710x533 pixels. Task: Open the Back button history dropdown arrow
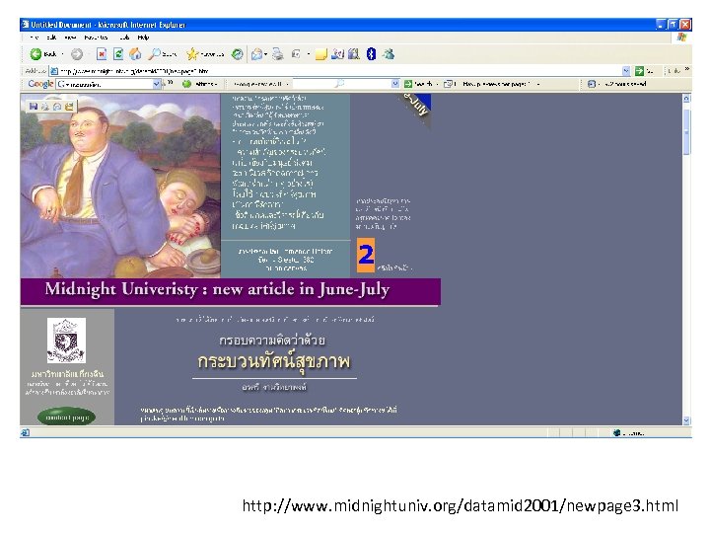point(62,54)
